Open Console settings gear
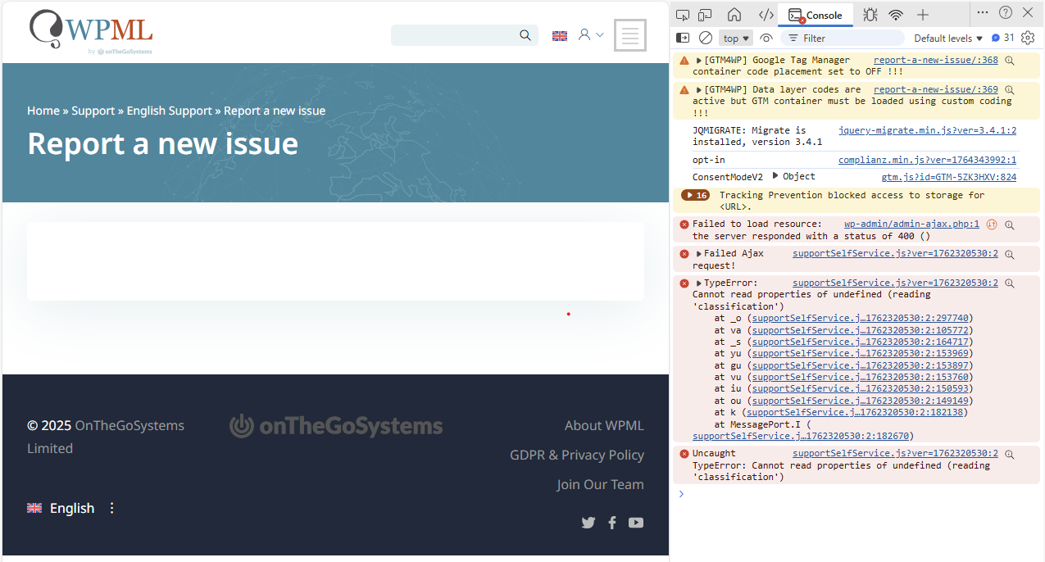 (1028, 38)
